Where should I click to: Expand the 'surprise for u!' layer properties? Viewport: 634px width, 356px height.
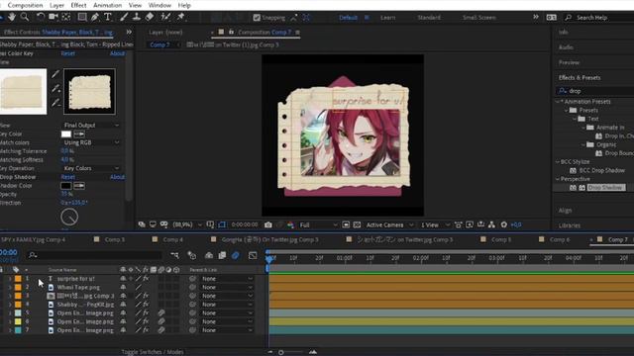pyautogui.click(x=10, y=279)
